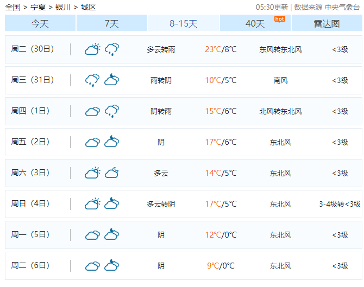Click the overcast cloud icon for 周五（2日）

[92, 142]
